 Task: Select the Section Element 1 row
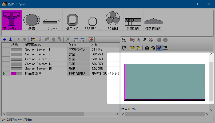tap(61, 50)
